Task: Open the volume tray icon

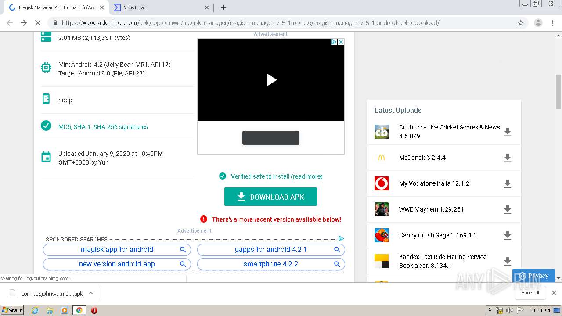Action: click(x=510, y=310)
